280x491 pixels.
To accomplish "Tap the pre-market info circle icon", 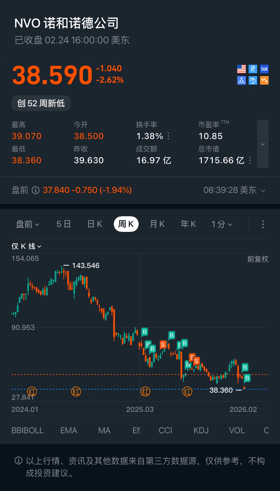I will (x=35, y=190).
